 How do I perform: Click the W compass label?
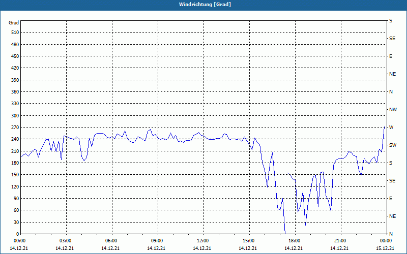[391, 128]
